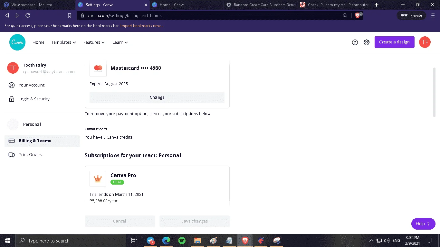The image size is (440, 247).
Task: Switch to Check IP tab
Action: [x=335, y=5]
